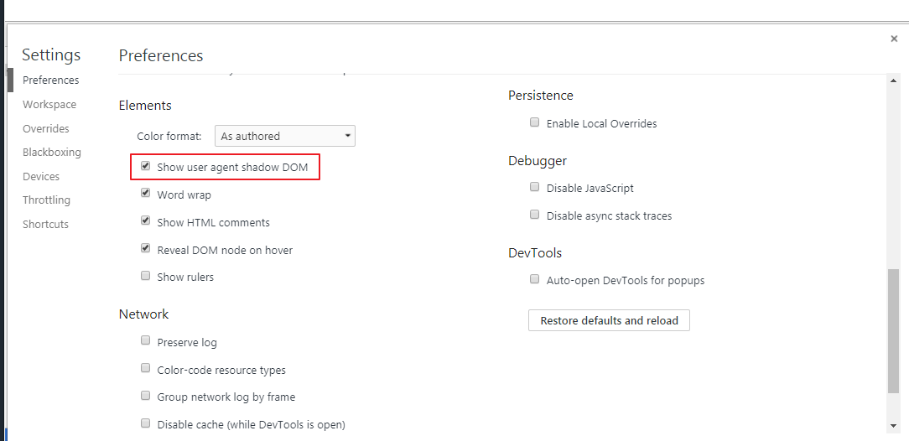The height and width of the screenshot is (441, 909).
Task: Enable Auto-open DevTools for popups
Action: click(535, 279)
